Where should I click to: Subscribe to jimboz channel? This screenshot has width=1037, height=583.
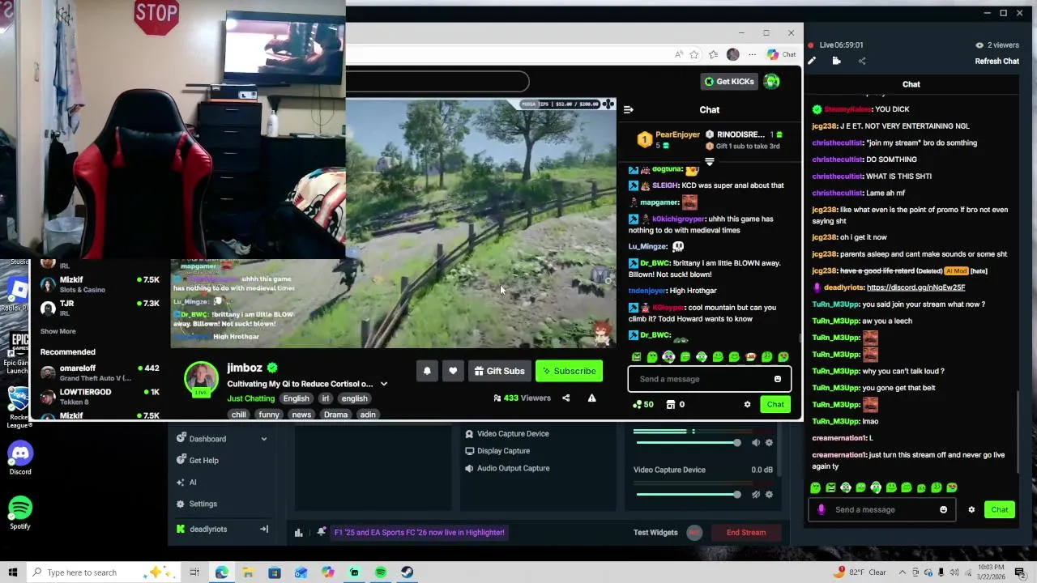[x=569, y=371]
